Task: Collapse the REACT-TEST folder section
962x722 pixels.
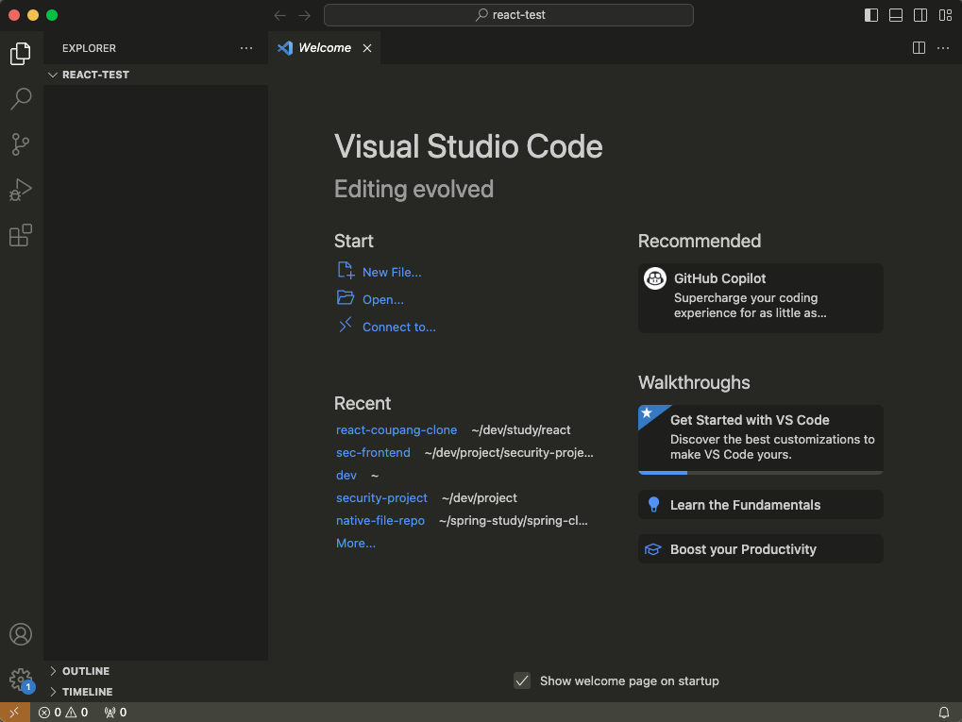Action: coord(156,75)
